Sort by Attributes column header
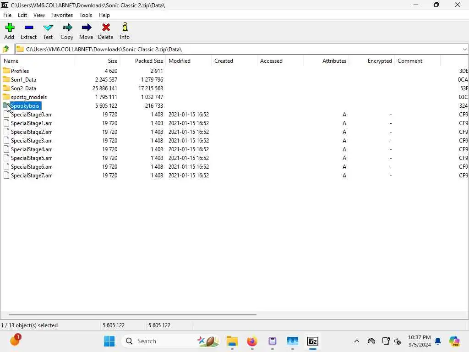Screen dimensions: 469x352 tap(326, 61)
